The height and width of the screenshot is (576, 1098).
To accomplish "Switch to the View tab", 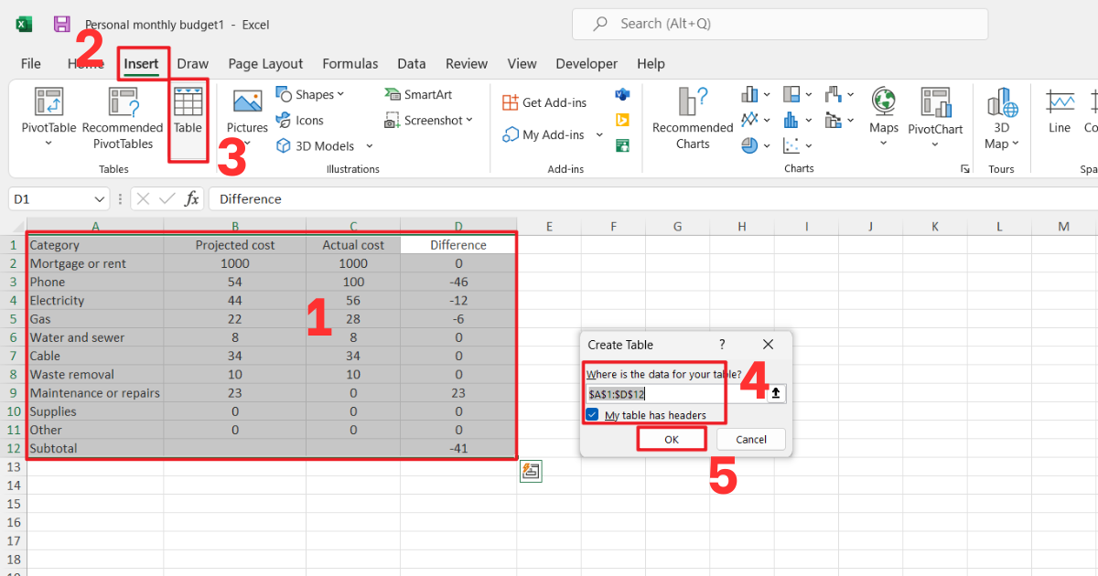I will click(522, 64).
